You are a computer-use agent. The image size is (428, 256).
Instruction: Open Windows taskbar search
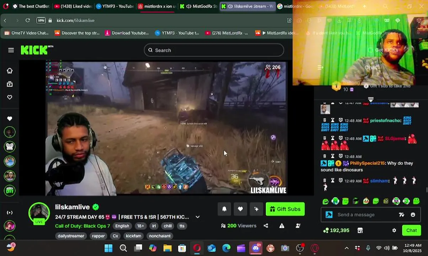123,248
